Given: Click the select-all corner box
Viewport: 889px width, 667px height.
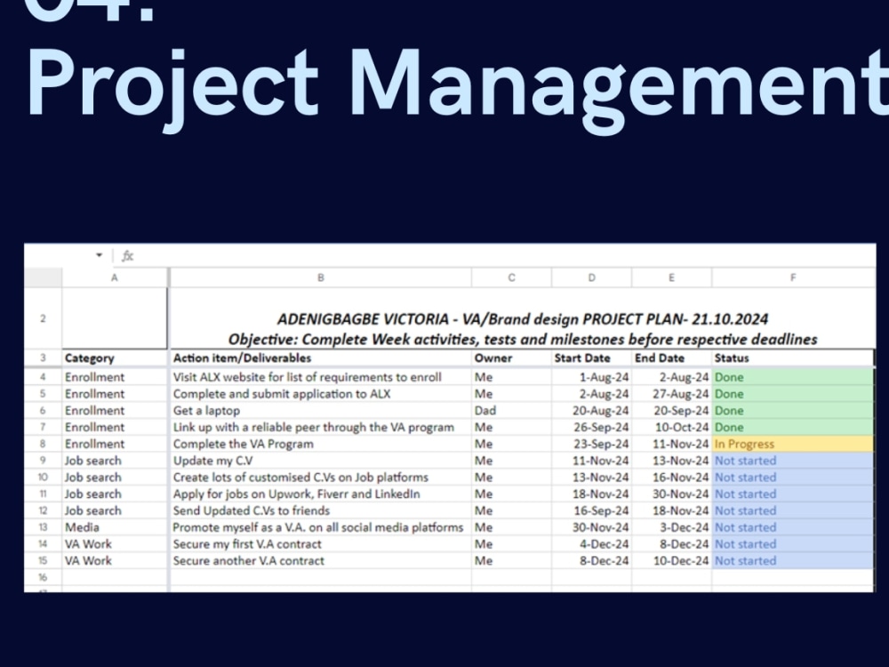Looking at the screenshot, I should coord(43,277).
